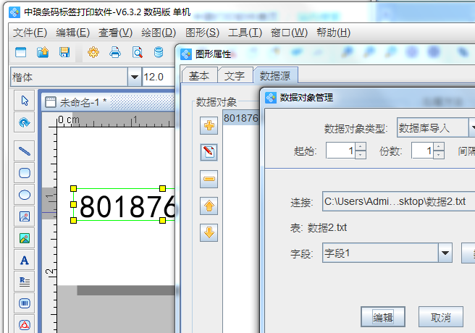
Task: Click the database cylinder toolbar icon
Action: tap(158, 52)
